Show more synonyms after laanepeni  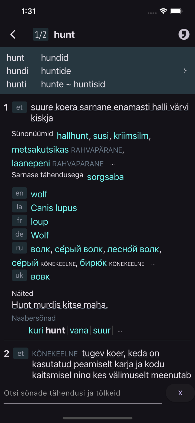click(x=113, y=164)
